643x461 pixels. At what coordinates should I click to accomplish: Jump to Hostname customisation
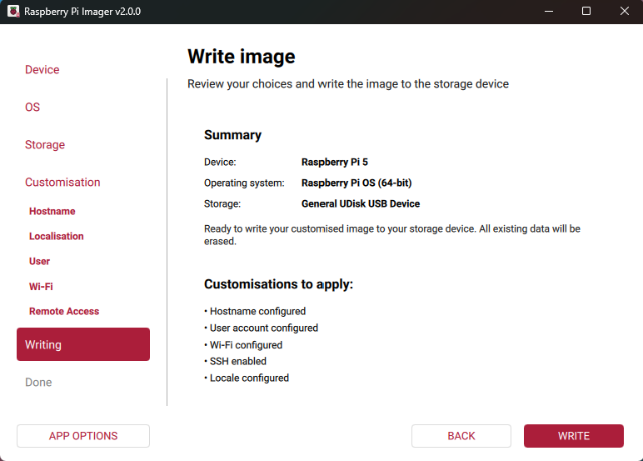[52, 212]
